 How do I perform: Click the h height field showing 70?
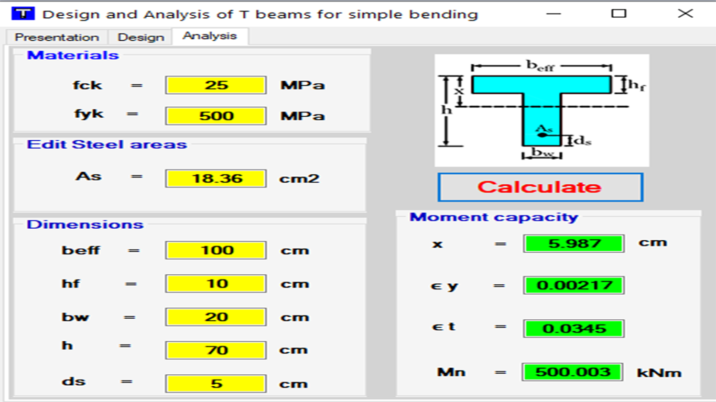coord(216,350)
